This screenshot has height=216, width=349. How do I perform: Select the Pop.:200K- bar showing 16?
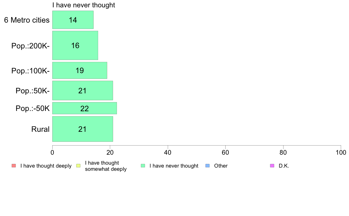click(x=75, y=45)
